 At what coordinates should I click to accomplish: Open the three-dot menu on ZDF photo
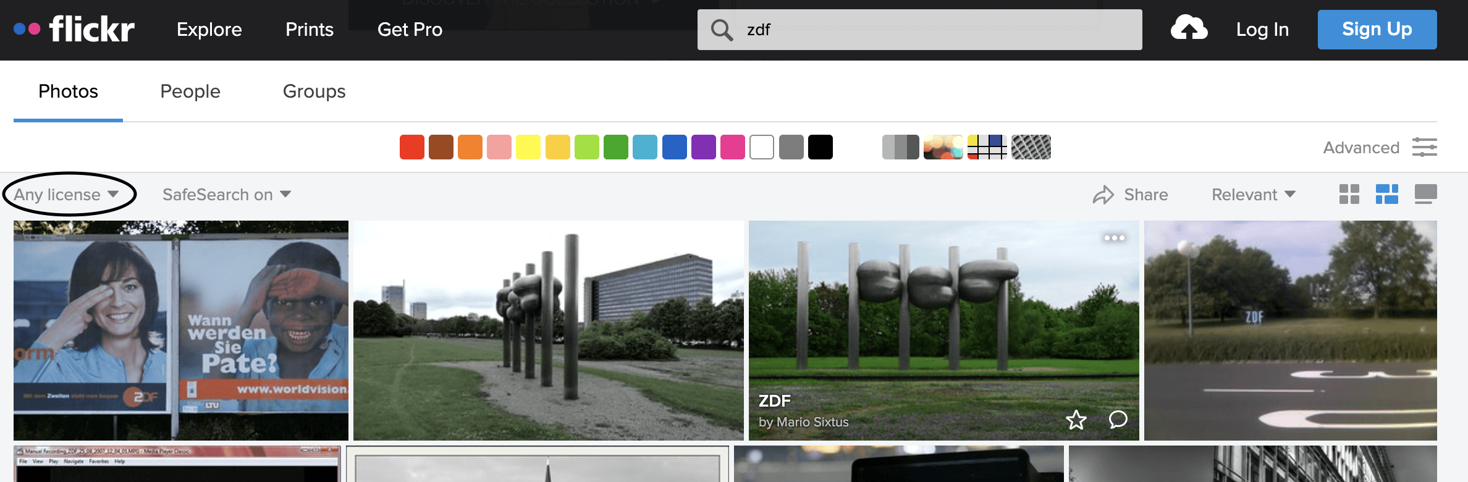[x=1114, y=238]
